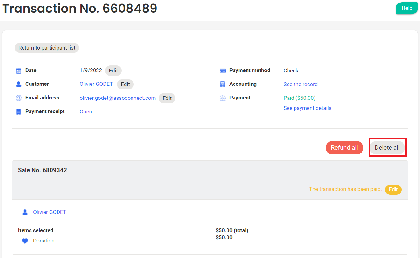The width and height of the screenshot is (420, 279).
Task: Edit the transaction date
Action: pyautogui.click(x=113, y=71)
